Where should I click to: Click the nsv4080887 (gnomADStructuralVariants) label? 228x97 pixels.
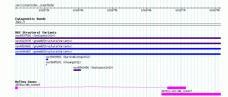44,52
